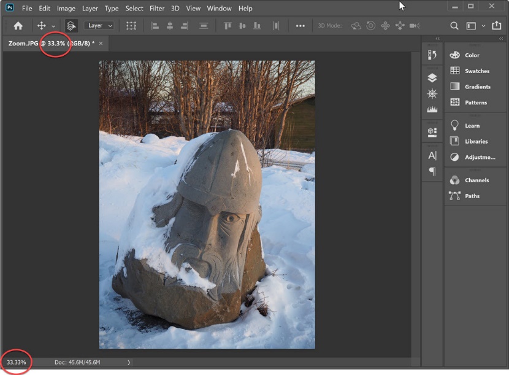Open the Properties panel icon
509x375 pixels.
432,132
